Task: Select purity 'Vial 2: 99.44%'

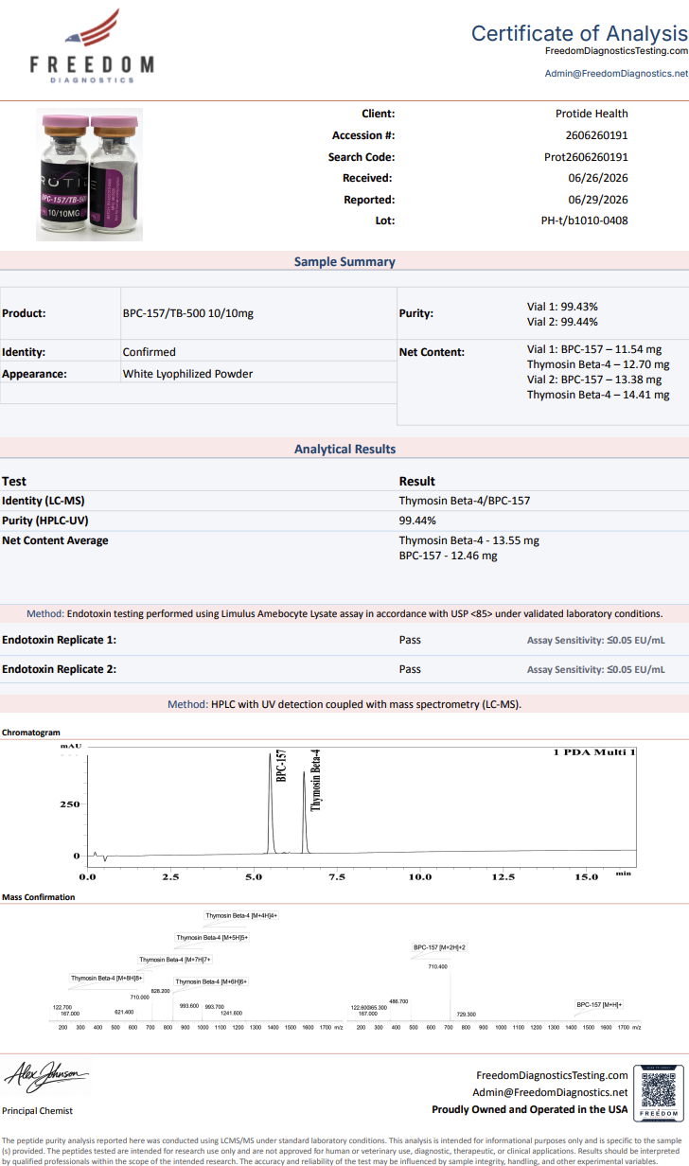Action: coord(562,322)
